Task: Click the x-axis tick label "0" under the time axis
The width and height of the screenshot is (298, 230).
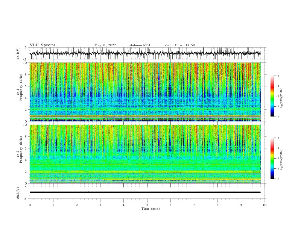Action: (30, 205)
